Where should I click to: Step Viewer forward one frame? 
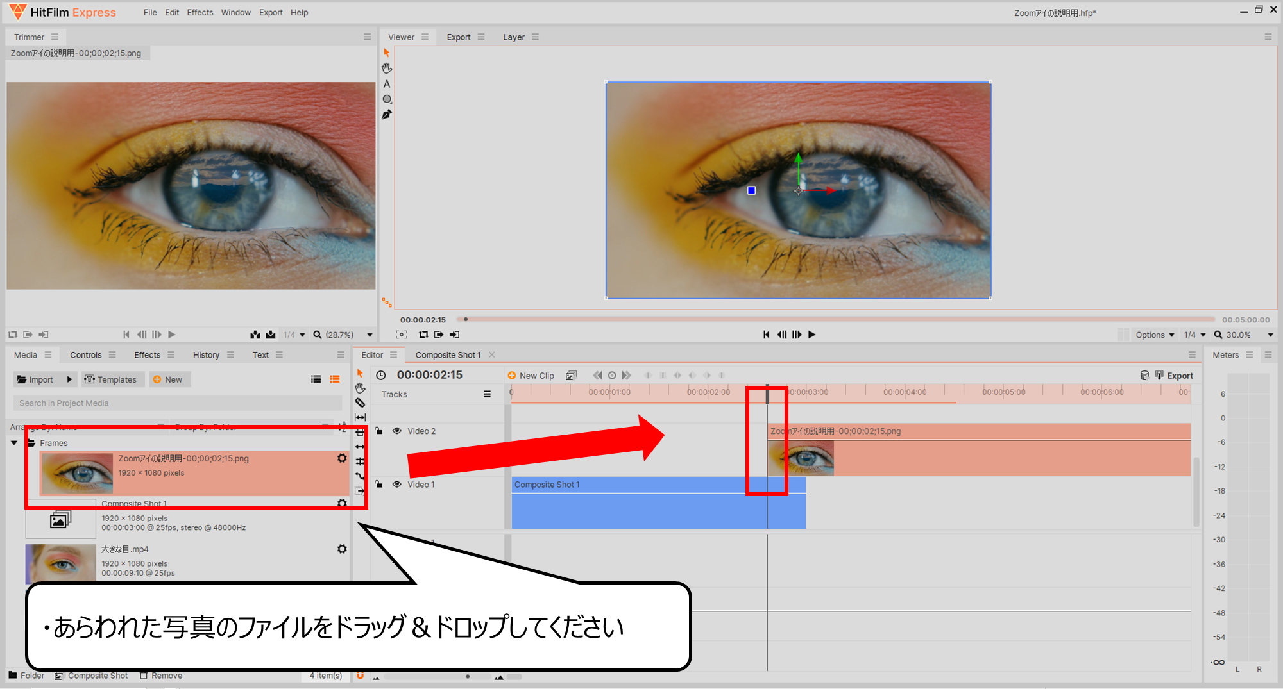pos(797,335)
